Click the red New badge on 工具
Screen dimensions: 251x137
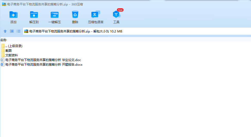[x=120, y=10]
